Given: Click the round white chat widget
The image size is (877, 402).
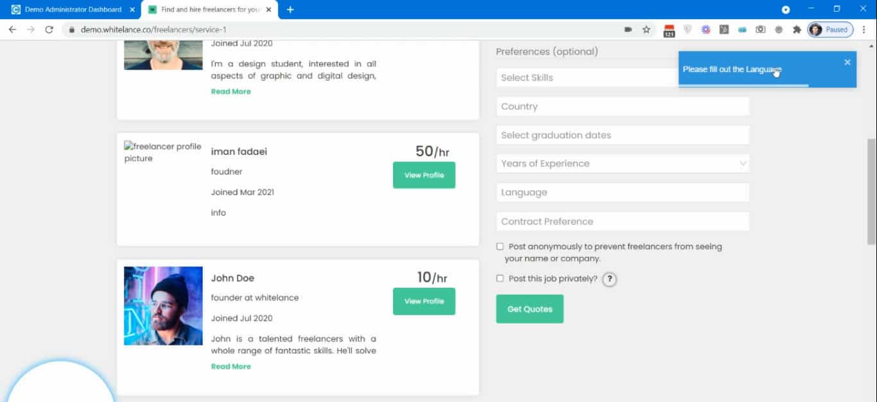Looking at the screenshot, I should (x=60, y=382).
